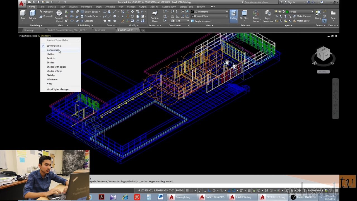This screenshot has width=357, height=201.
Task: Select the checked 2D Wireframe visual style
Action: (61, 46)
